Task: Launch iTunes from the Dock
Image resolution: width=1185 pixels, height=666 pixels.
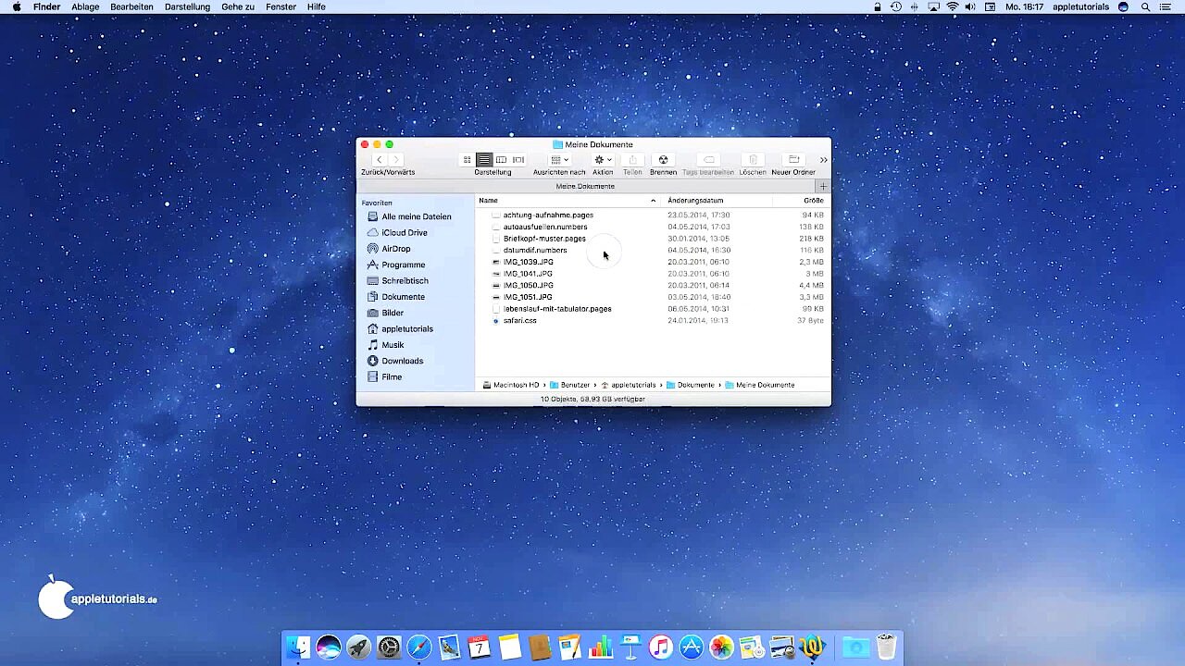Action: pyautogui.click(x=660, y=647)
